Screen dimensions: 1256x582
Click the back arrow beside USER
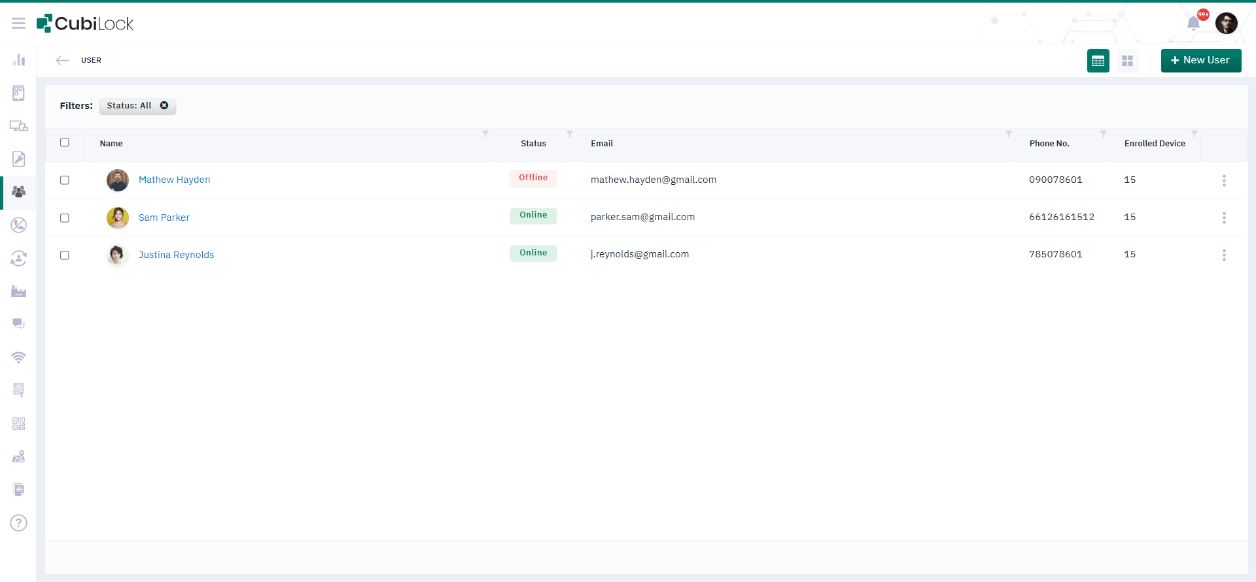click(62, 60)
